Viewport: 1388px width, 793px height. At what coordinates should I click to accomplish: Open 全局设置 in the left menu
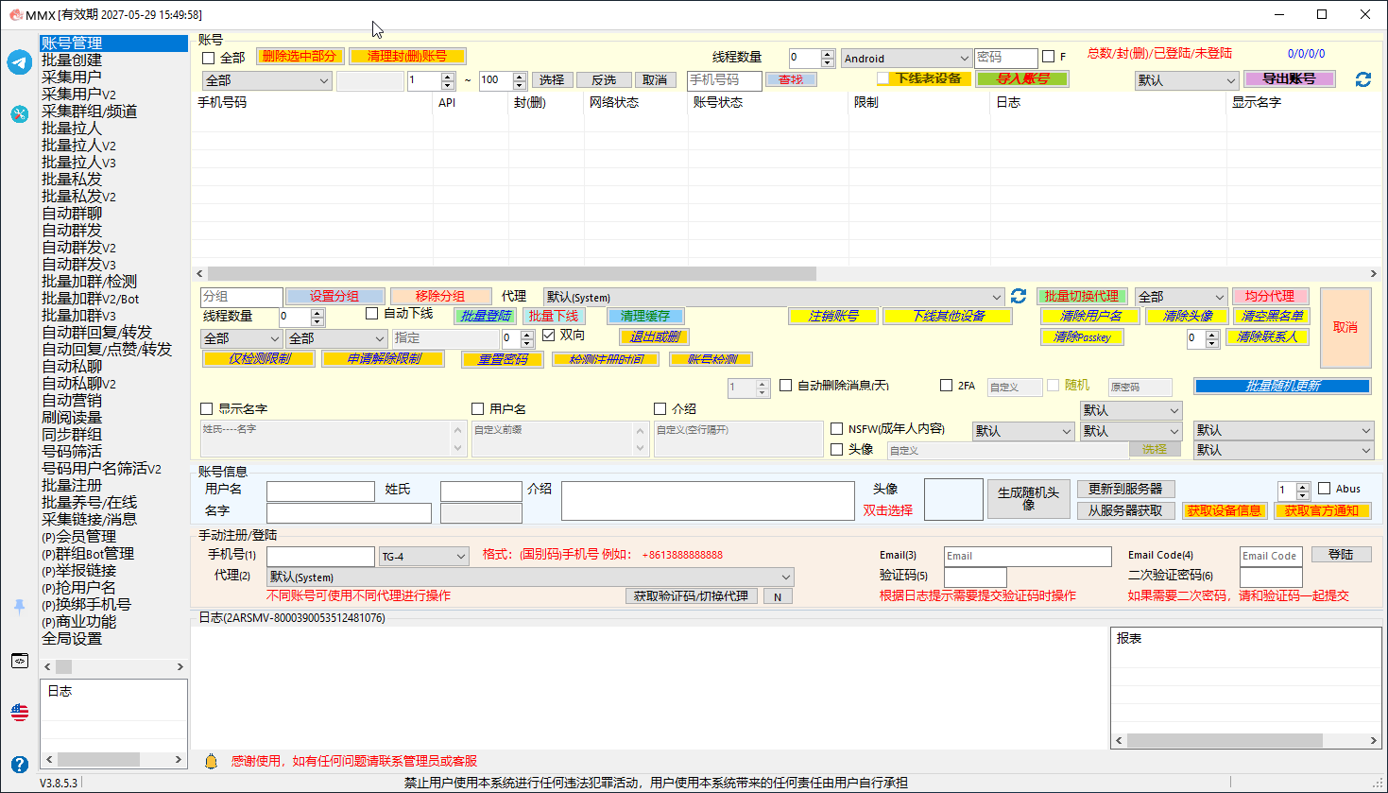(72, 638)
